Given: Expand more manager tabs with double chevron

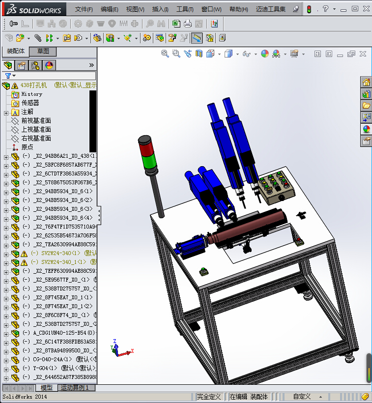Looking at the screenshot, I should pyautogui.click(x=91, y=65).
